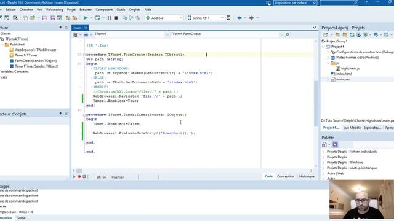Open the Refactoring menu
Image resolution: width=394 pixels, height=221 pixels.
coord(55,10)
